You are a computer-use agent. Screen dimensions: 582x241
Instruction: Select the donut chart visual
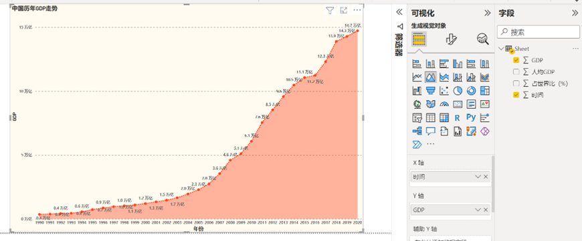[471, 90]
